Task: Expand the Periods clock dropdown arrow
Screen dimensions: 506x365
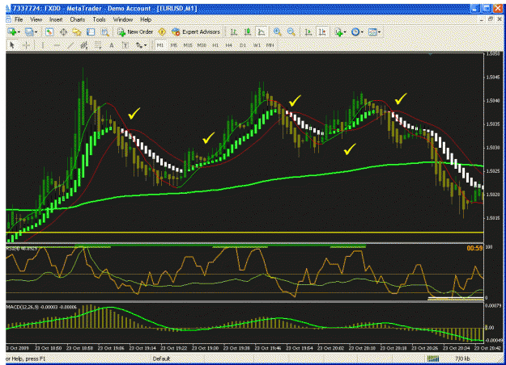Action: click(x=362, y=31)
